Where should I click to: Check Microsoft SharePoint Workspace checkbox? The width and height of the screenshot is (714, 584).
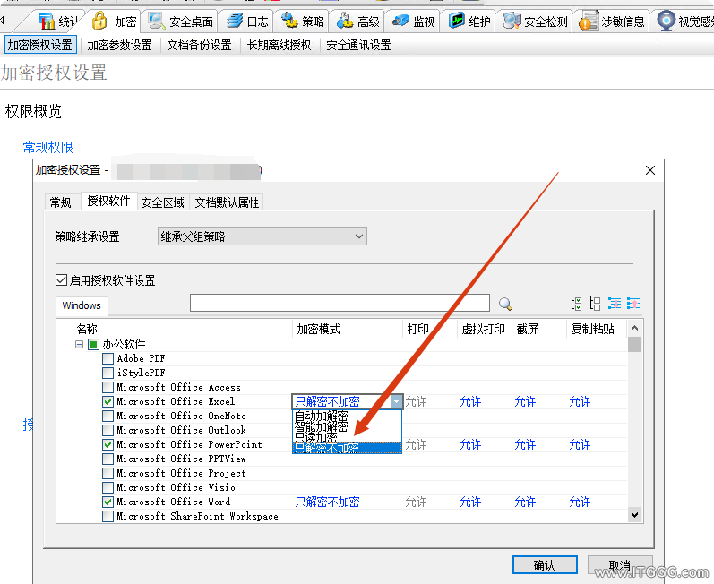[x=108, y=516]
